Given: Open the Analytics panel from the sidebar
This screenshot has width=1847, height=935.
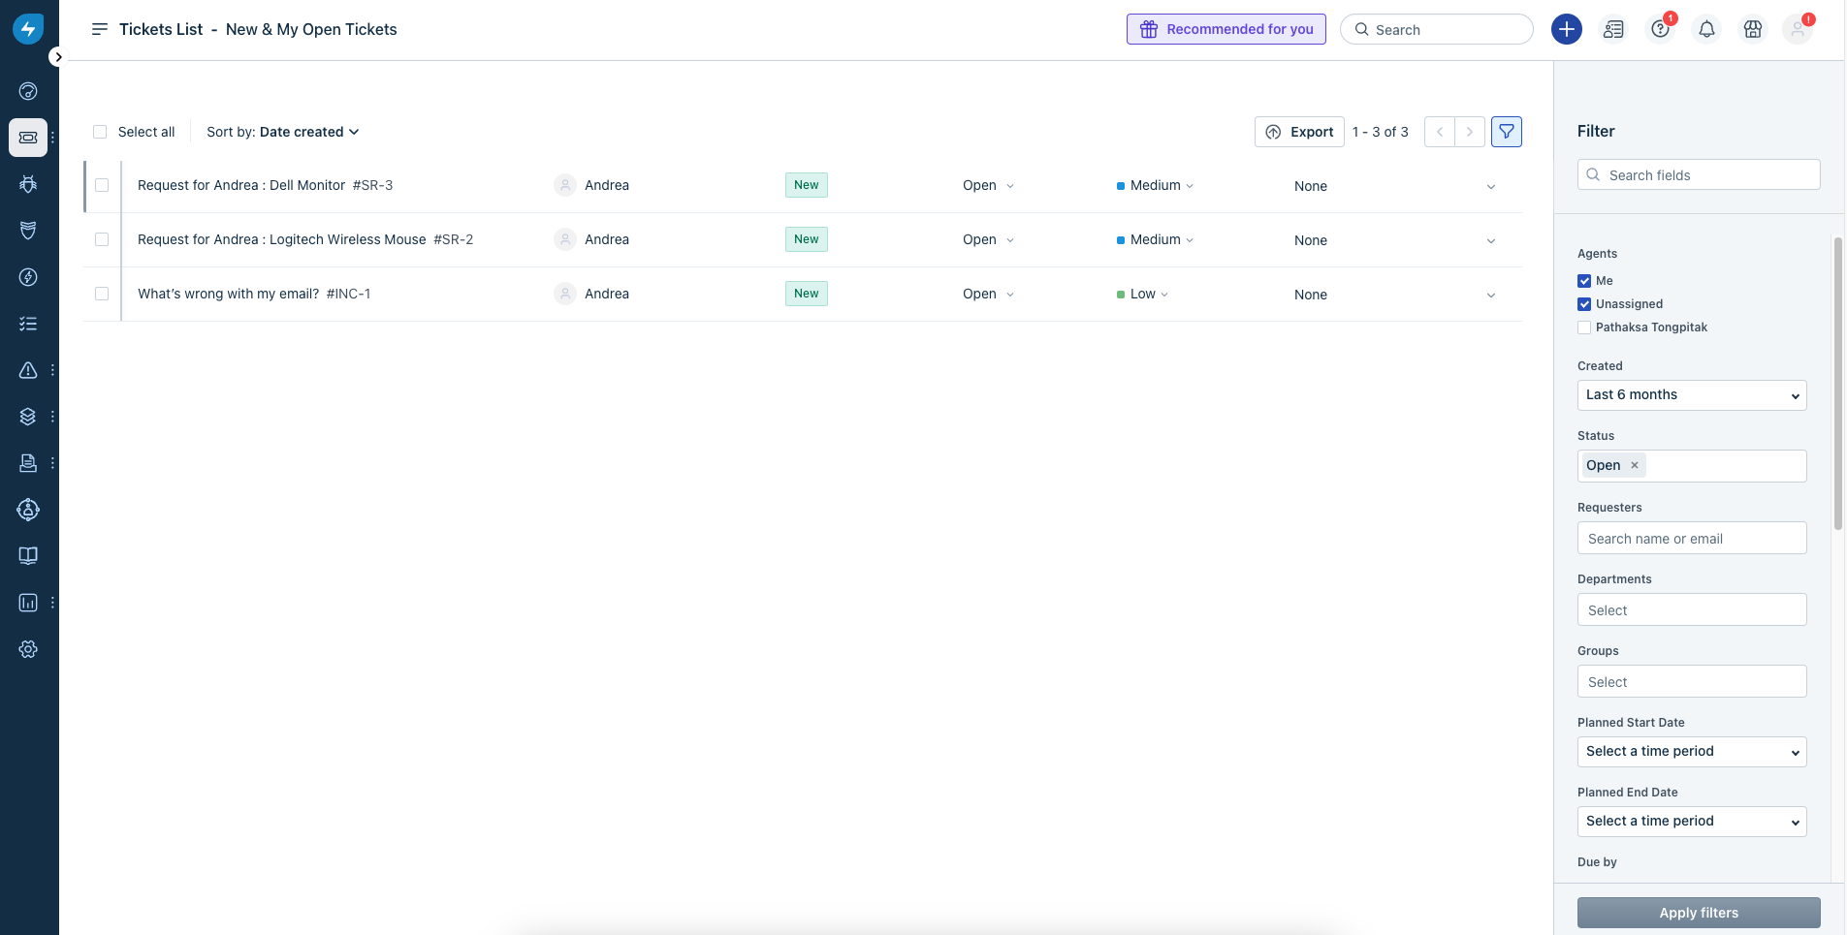Looking at the screenshot, I should pyautogui.click(x=28, y=602).
